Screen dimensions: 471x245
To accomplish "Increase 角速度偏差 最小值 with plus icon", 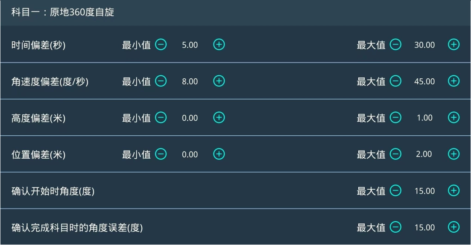I will coord(219,81).
